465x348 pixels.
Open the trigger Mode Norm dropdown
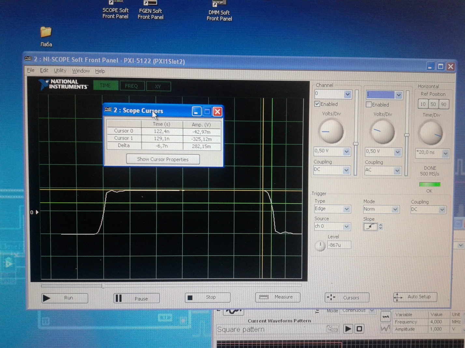click(395, 209)
